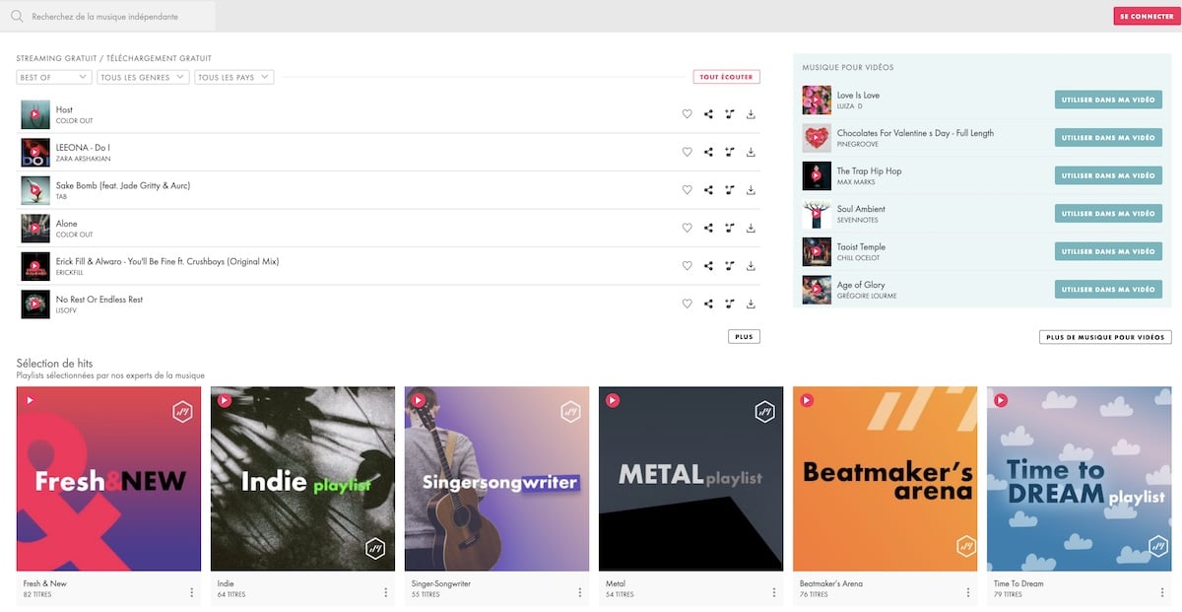
Task: Open the Fresh & New playlist cover
Action: (x=108, y=479)
